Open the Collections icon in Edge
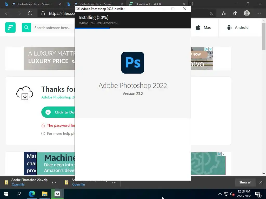Viewport: 266px width, 199px height. (x=235, y=13)
